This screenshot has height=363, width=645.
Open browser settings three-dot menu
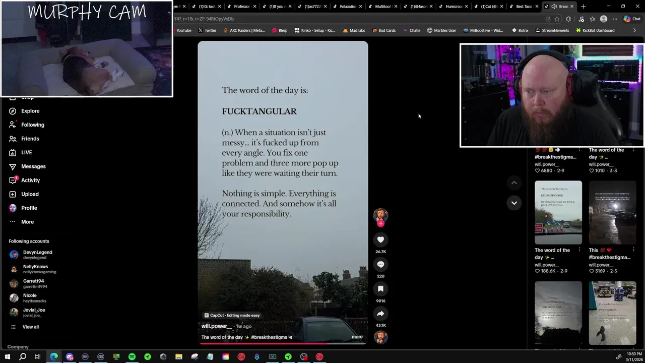615,19
